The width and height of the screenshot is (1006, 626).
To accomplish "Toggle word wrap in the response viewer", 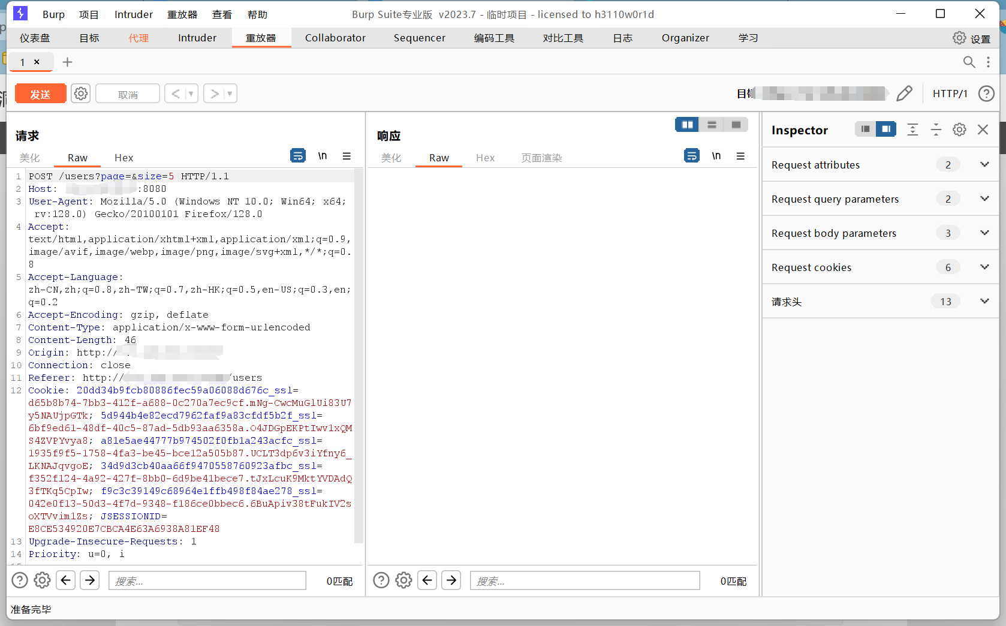I will [692, 155].
